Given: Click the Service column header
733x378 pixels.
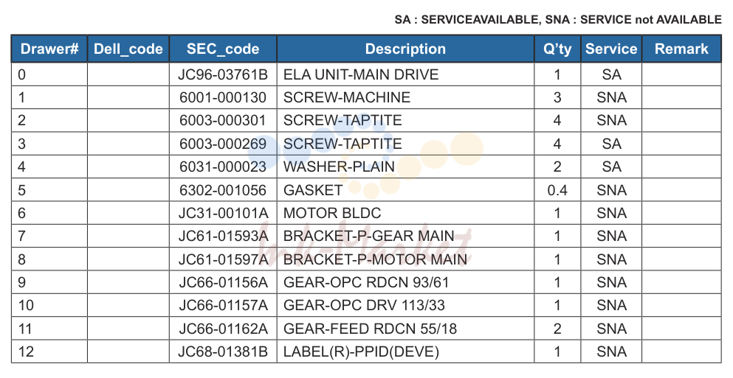Looking at the screenshot, I should (x=611, y=49).
